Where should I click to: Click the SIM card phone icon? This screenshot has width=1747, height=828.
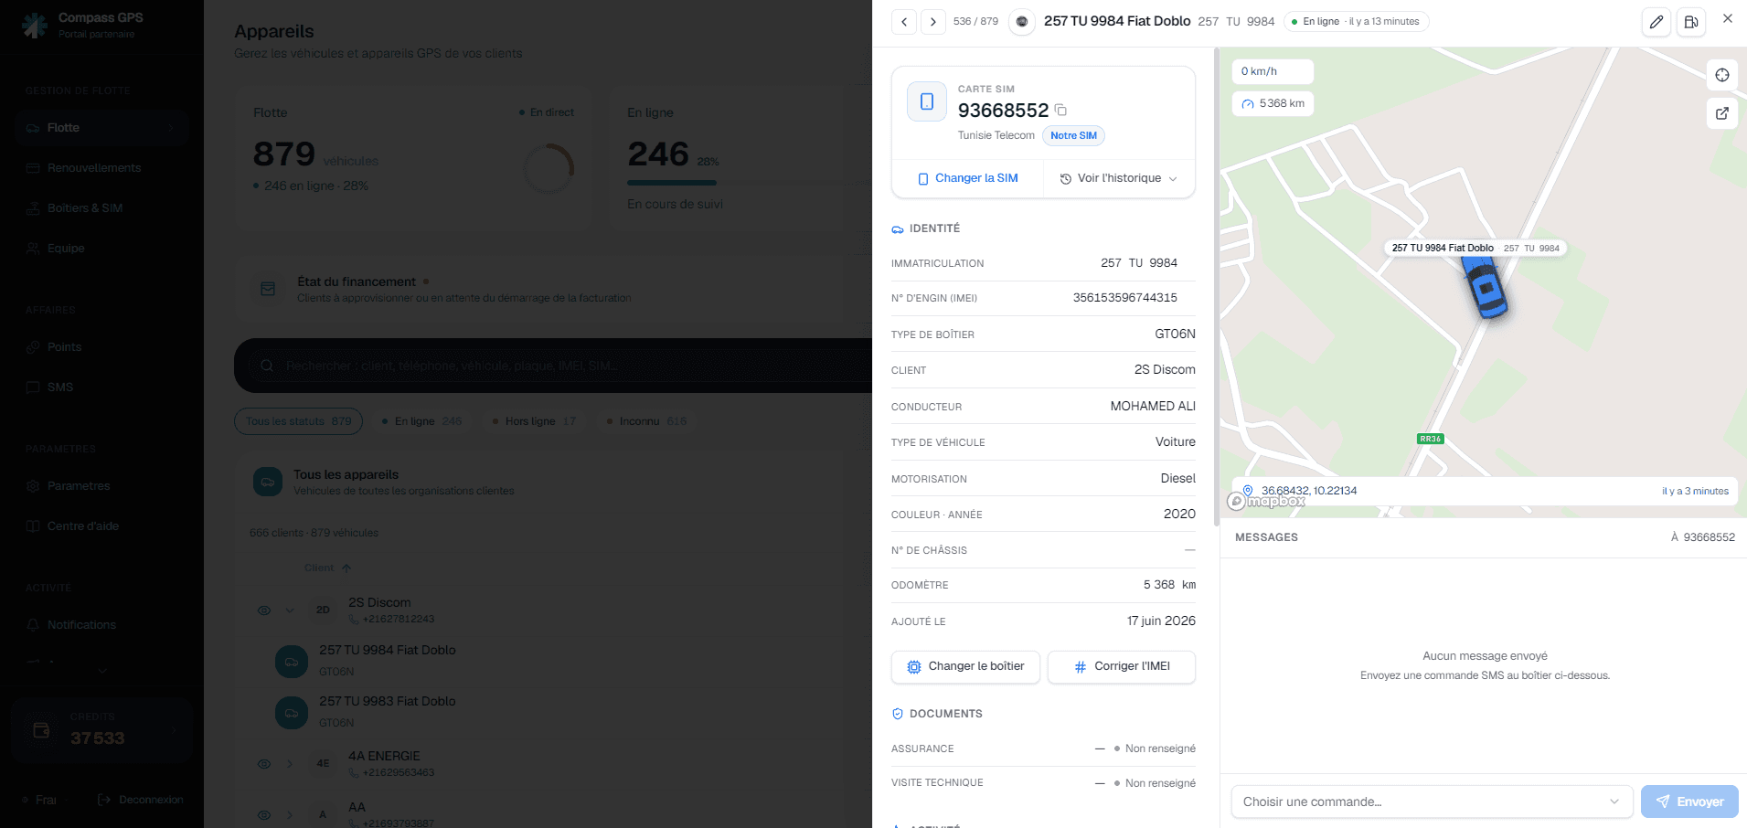(927, 101)
